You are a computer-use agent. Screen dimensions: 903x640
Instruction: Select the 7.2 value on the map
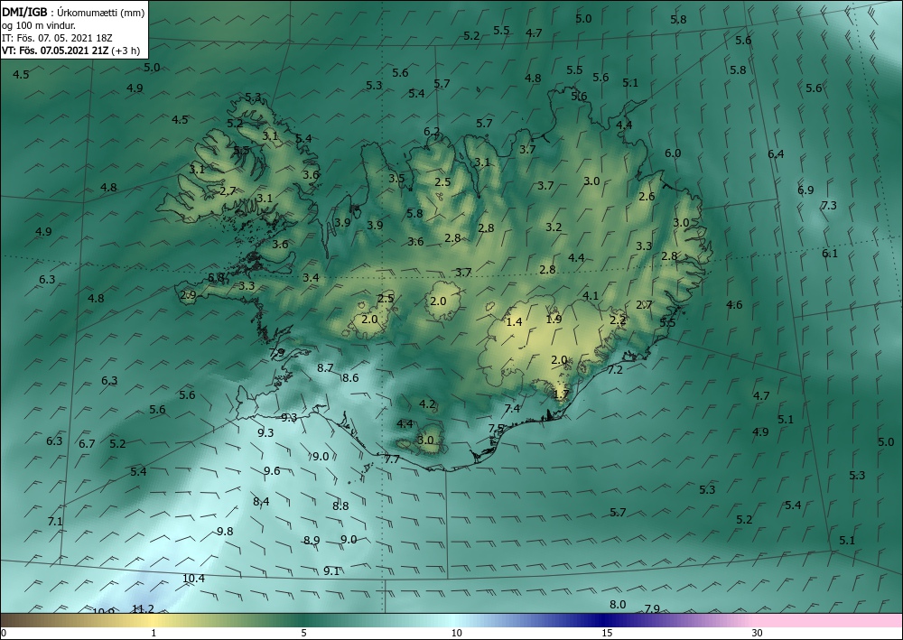click(x=615, y=370)
